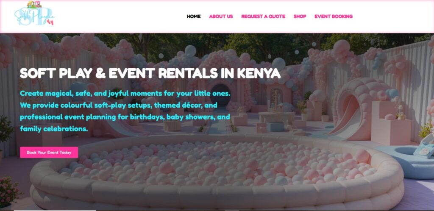Open the REQUEST A QUOTE page
The width and height of the screenshot is (434, 211).
[x=263, y=17]
